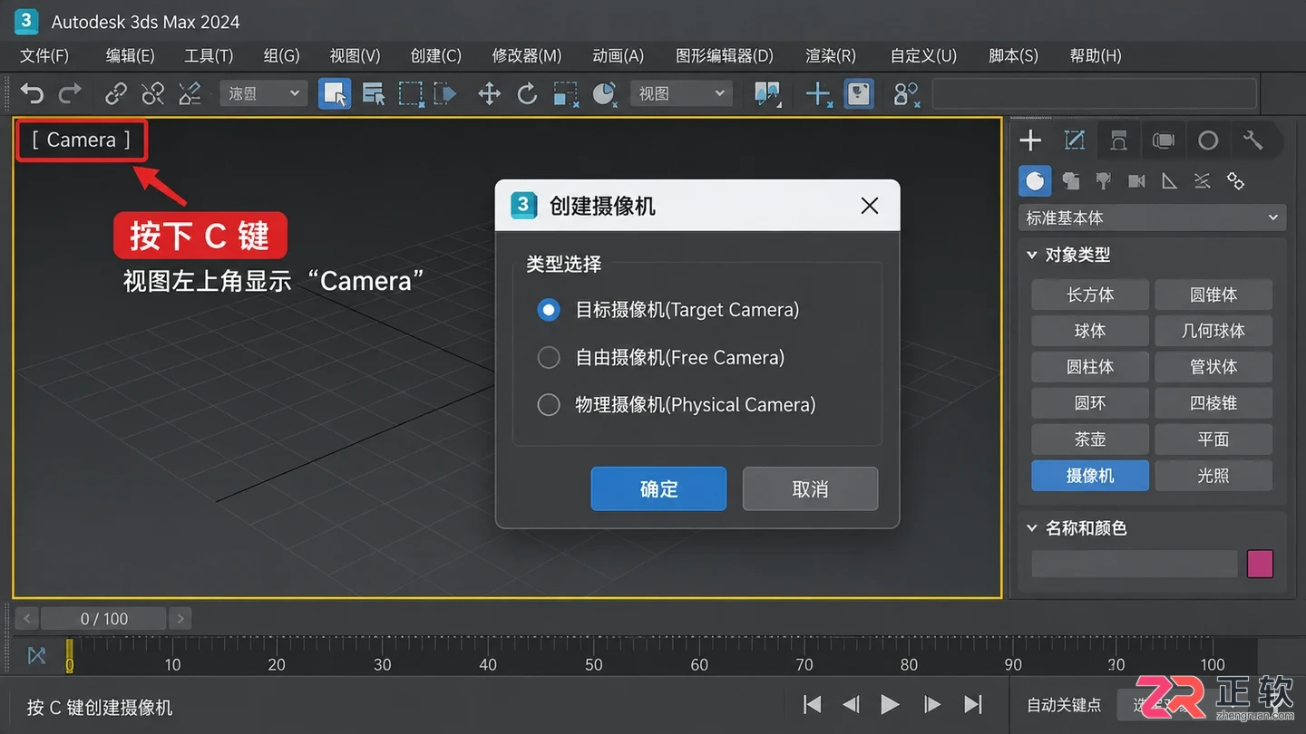Close the 创建摄像机 dialog

click(x=870, y=206)
